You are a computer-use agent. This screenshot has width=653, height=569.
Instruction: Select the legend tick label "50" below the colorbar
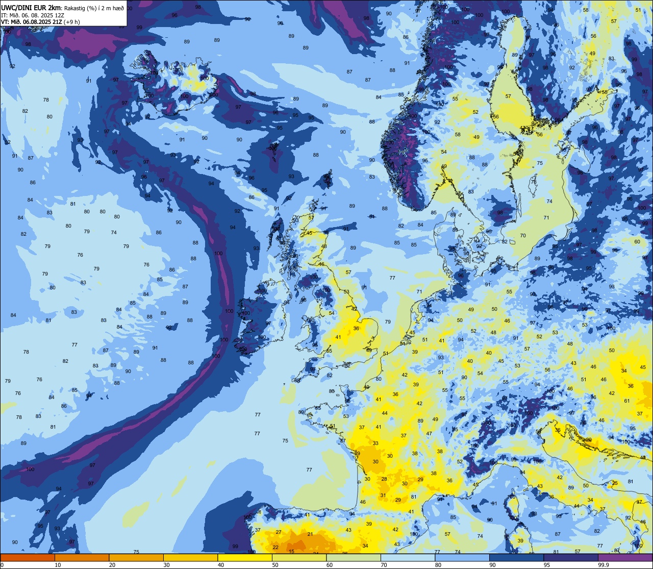(x=275, y=565)
